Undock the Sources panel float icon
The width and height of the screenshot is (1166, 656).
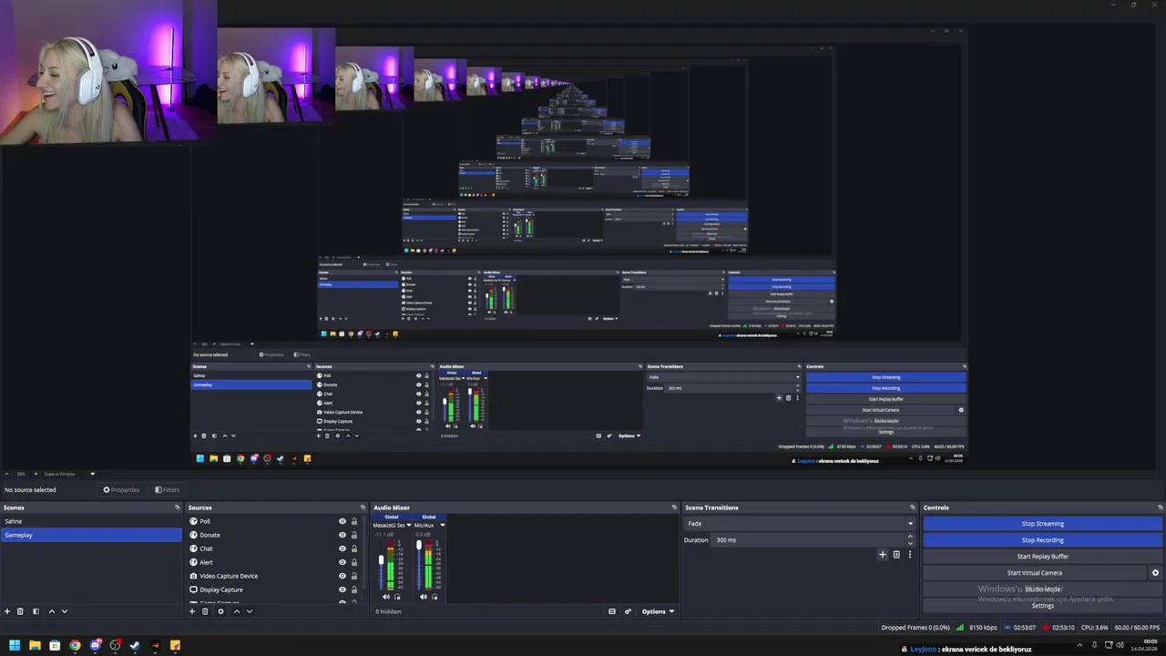point(363,507)
